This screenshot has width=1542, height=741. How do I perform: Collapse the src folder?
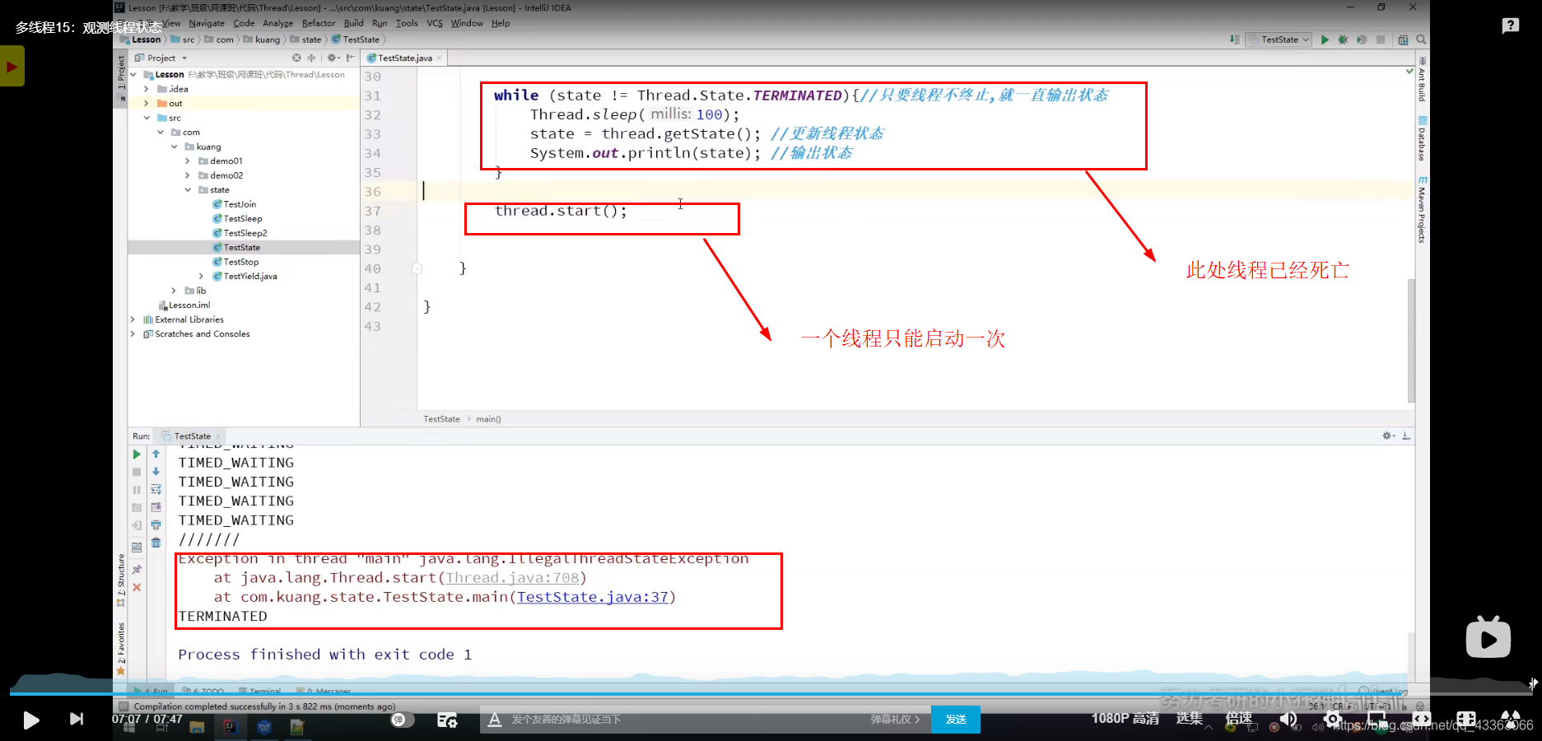click(147, 118)
